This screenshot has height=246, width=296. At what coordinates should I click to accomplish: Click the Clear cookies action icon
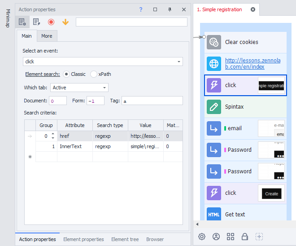[x=214, y=42]
